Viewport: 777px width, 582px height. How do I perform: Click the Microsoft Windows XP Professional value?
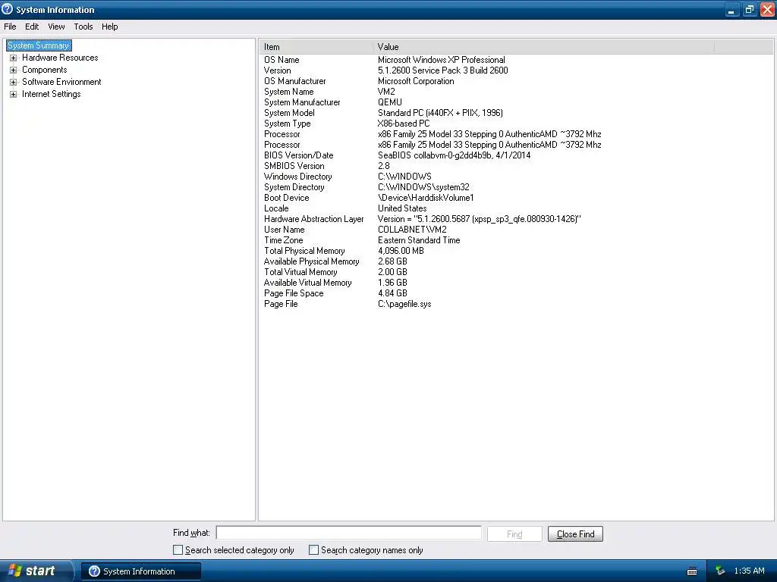coord(442,60)
